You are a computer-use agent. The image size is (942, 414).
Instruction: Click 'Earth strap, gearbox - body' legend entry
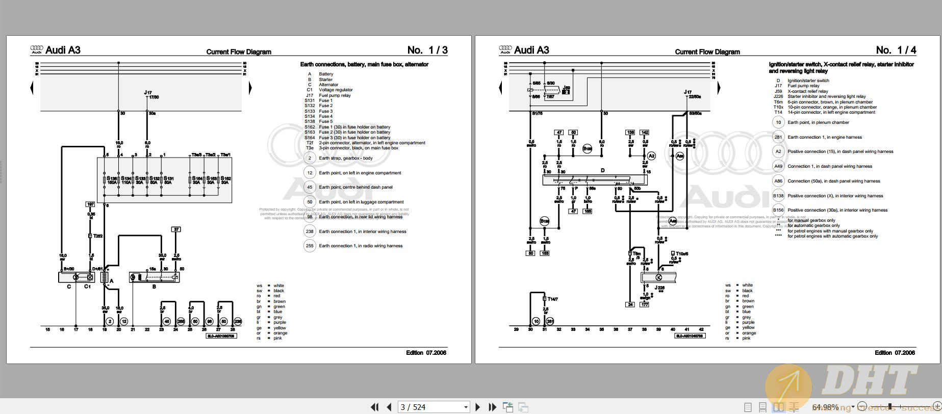pos(346,158)
